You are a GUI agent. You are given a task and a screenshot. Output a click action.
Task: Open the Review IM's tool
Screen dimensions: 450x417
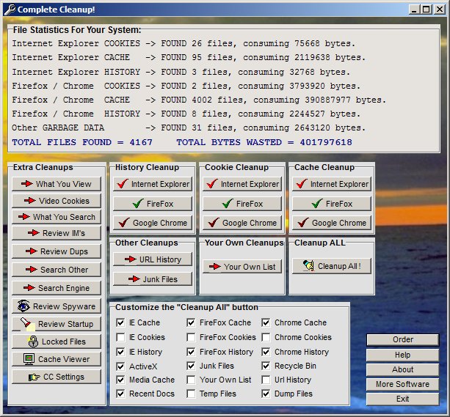57,233
